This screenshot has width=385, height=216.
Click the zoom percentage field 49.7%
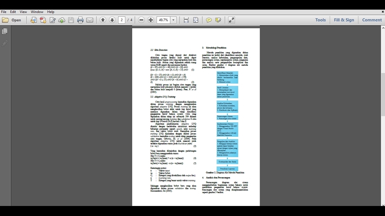(x=163, y=20)
